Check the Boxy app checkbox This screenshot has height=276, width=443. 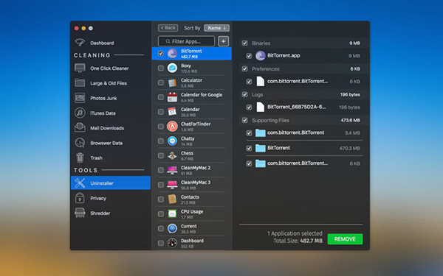tap(161, 68)
